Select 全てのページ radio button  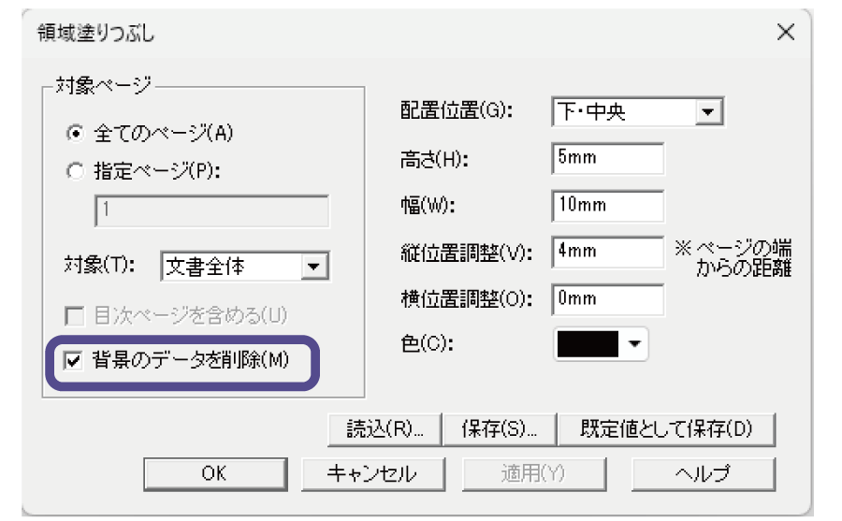[76, 133]
